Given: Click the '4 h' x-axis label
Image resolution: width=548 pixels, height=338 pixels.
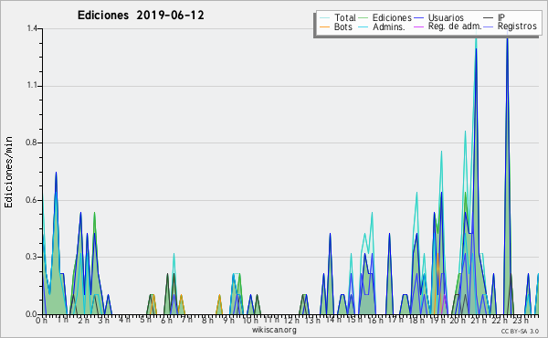Looking at the screenshot, I should coord(124,320).
